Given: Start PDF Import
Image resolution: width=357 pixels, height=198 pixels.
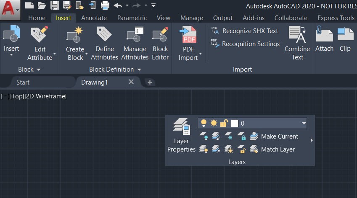Looking at the screenshot, I should coord(188,43).
